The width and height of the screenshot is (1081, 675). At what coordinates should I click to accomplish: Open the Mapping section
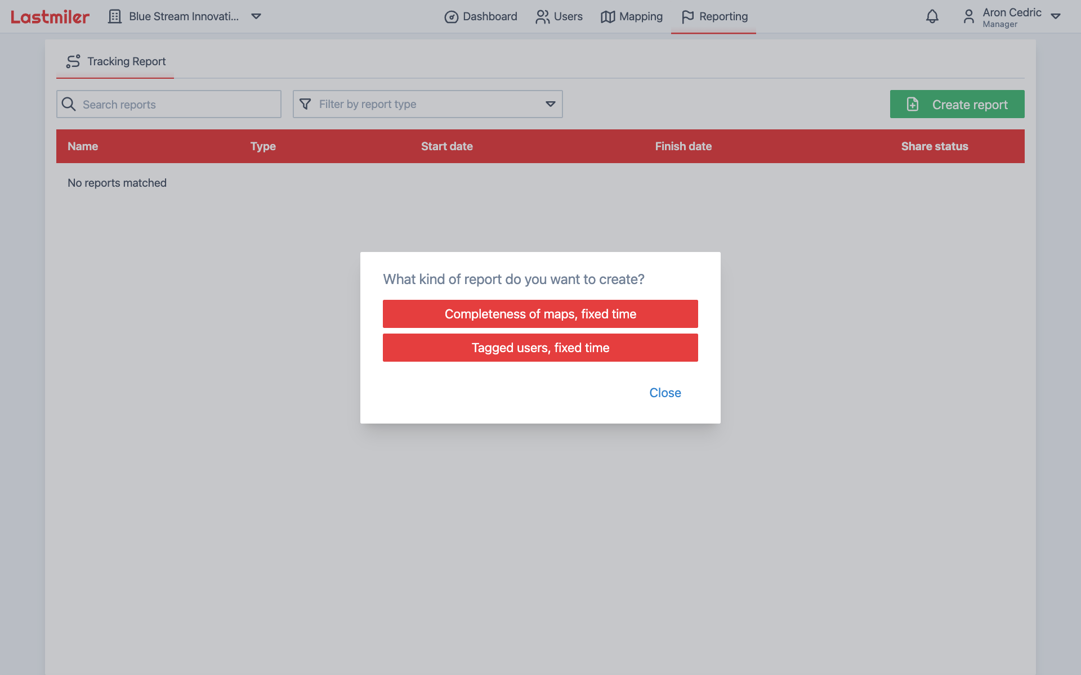point(632,17)
